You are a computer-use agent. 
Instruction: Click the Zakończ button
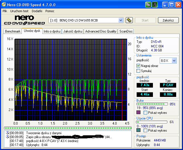click(x=168, y=20)
